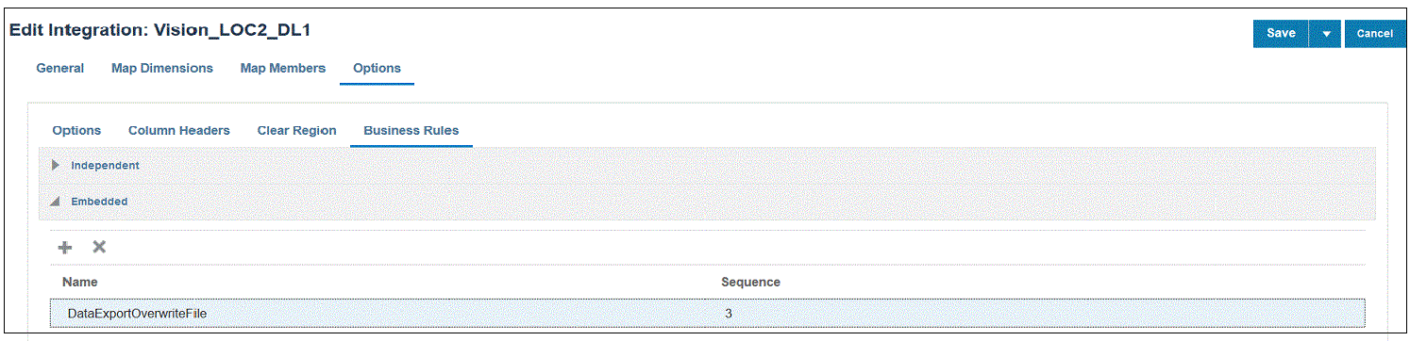Viewport: 1410px width, 341px height.
Task: Open the Map Dimensions tab
Action: click(x=162, y=68)
